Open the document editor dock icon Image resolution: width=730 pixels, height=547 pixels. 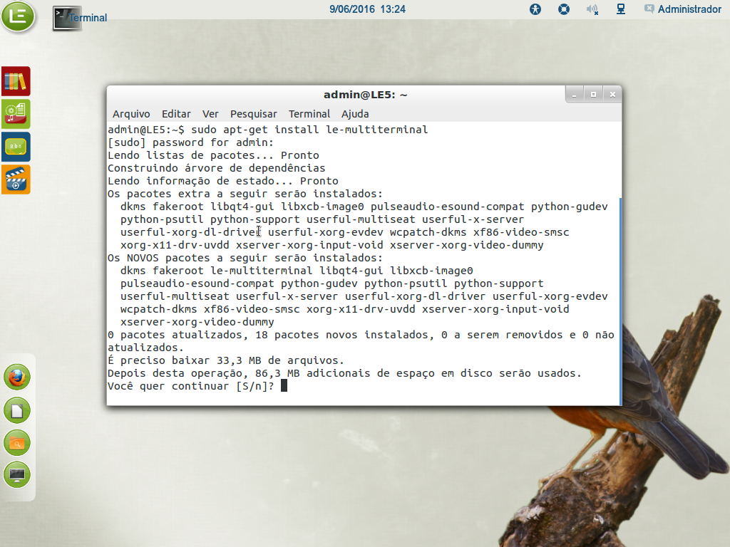[x=17, y=410]
